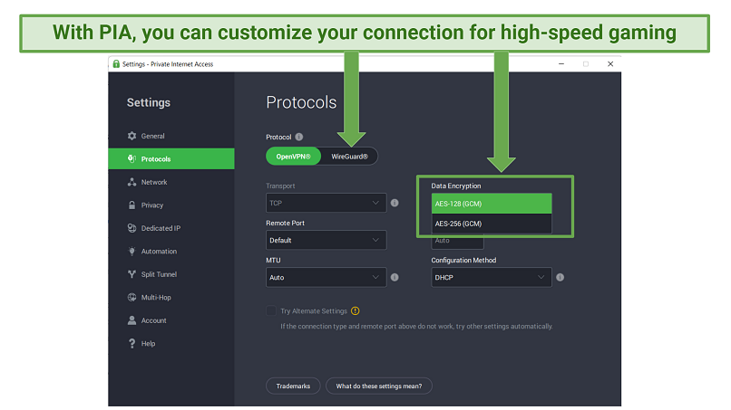Click the Dedicated IP globe icon
Screen dimensions: 731x410
(x=132, y=228)
